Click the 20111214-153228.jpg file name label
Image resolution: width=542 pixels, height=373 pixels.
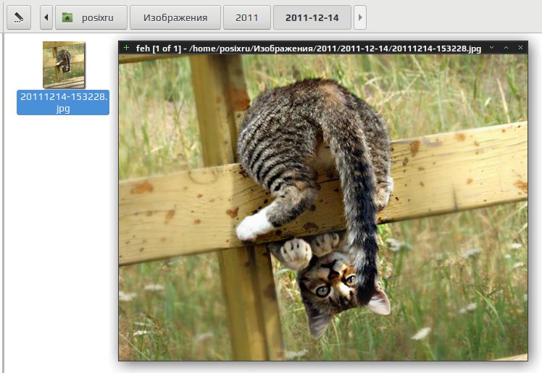[63, 103]
